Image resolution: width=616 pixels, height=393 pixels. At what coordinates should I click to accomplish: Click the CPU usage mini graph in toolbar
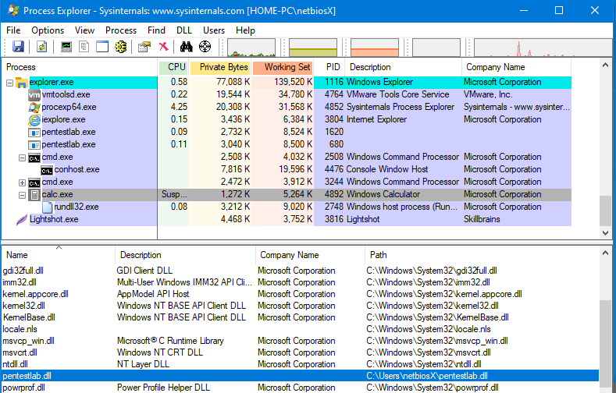251,48
